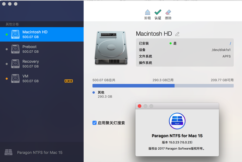Click the 文件系统 label
This screenshot has height=162, width=242.
point(145,56)
